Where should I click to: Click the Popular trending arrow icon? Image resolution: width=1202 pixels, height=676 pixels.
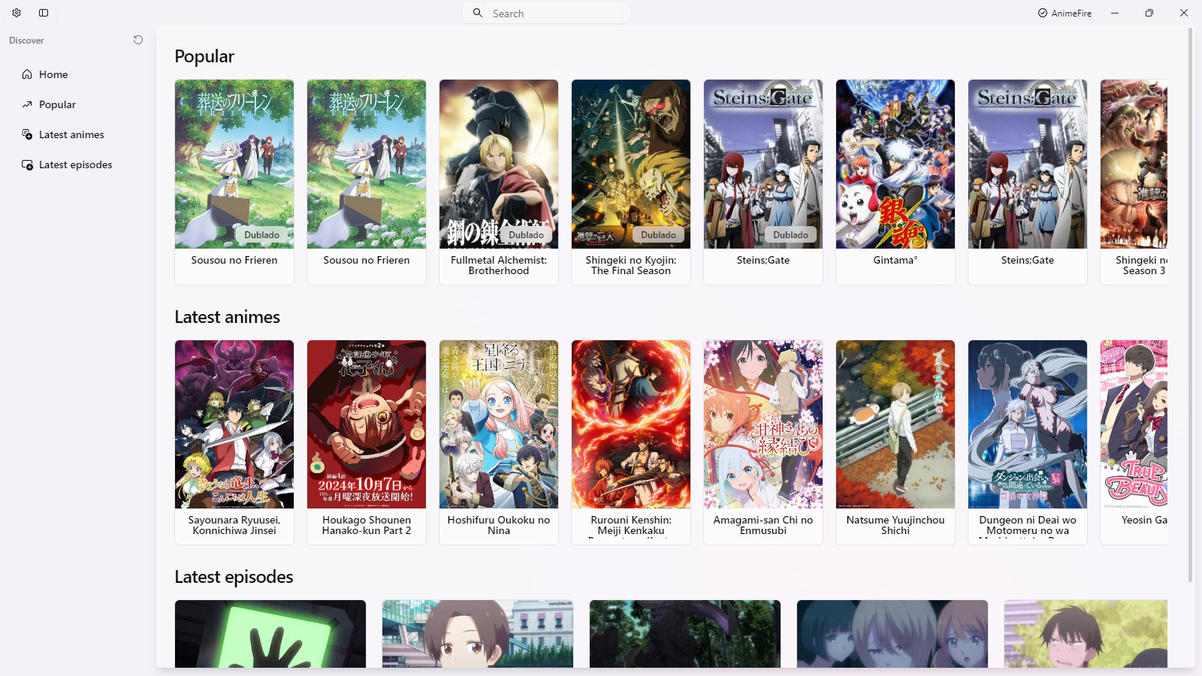click(27, 104)
